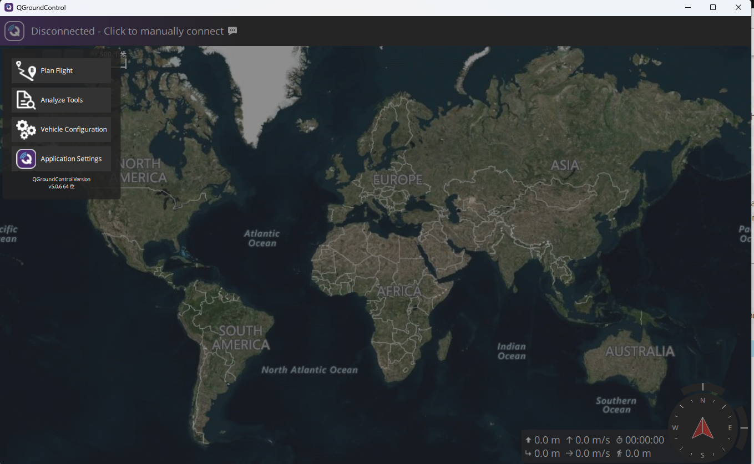Click the compass W marker

(x=675, y=427)
